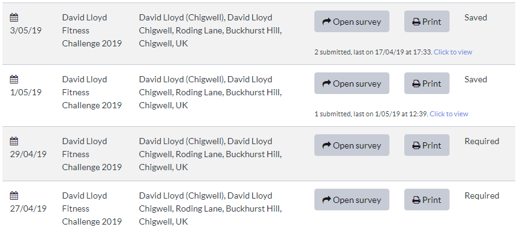Click printer icon in 29/04/19 row
The image size is (519, 232).
click(x=416, y=145)
